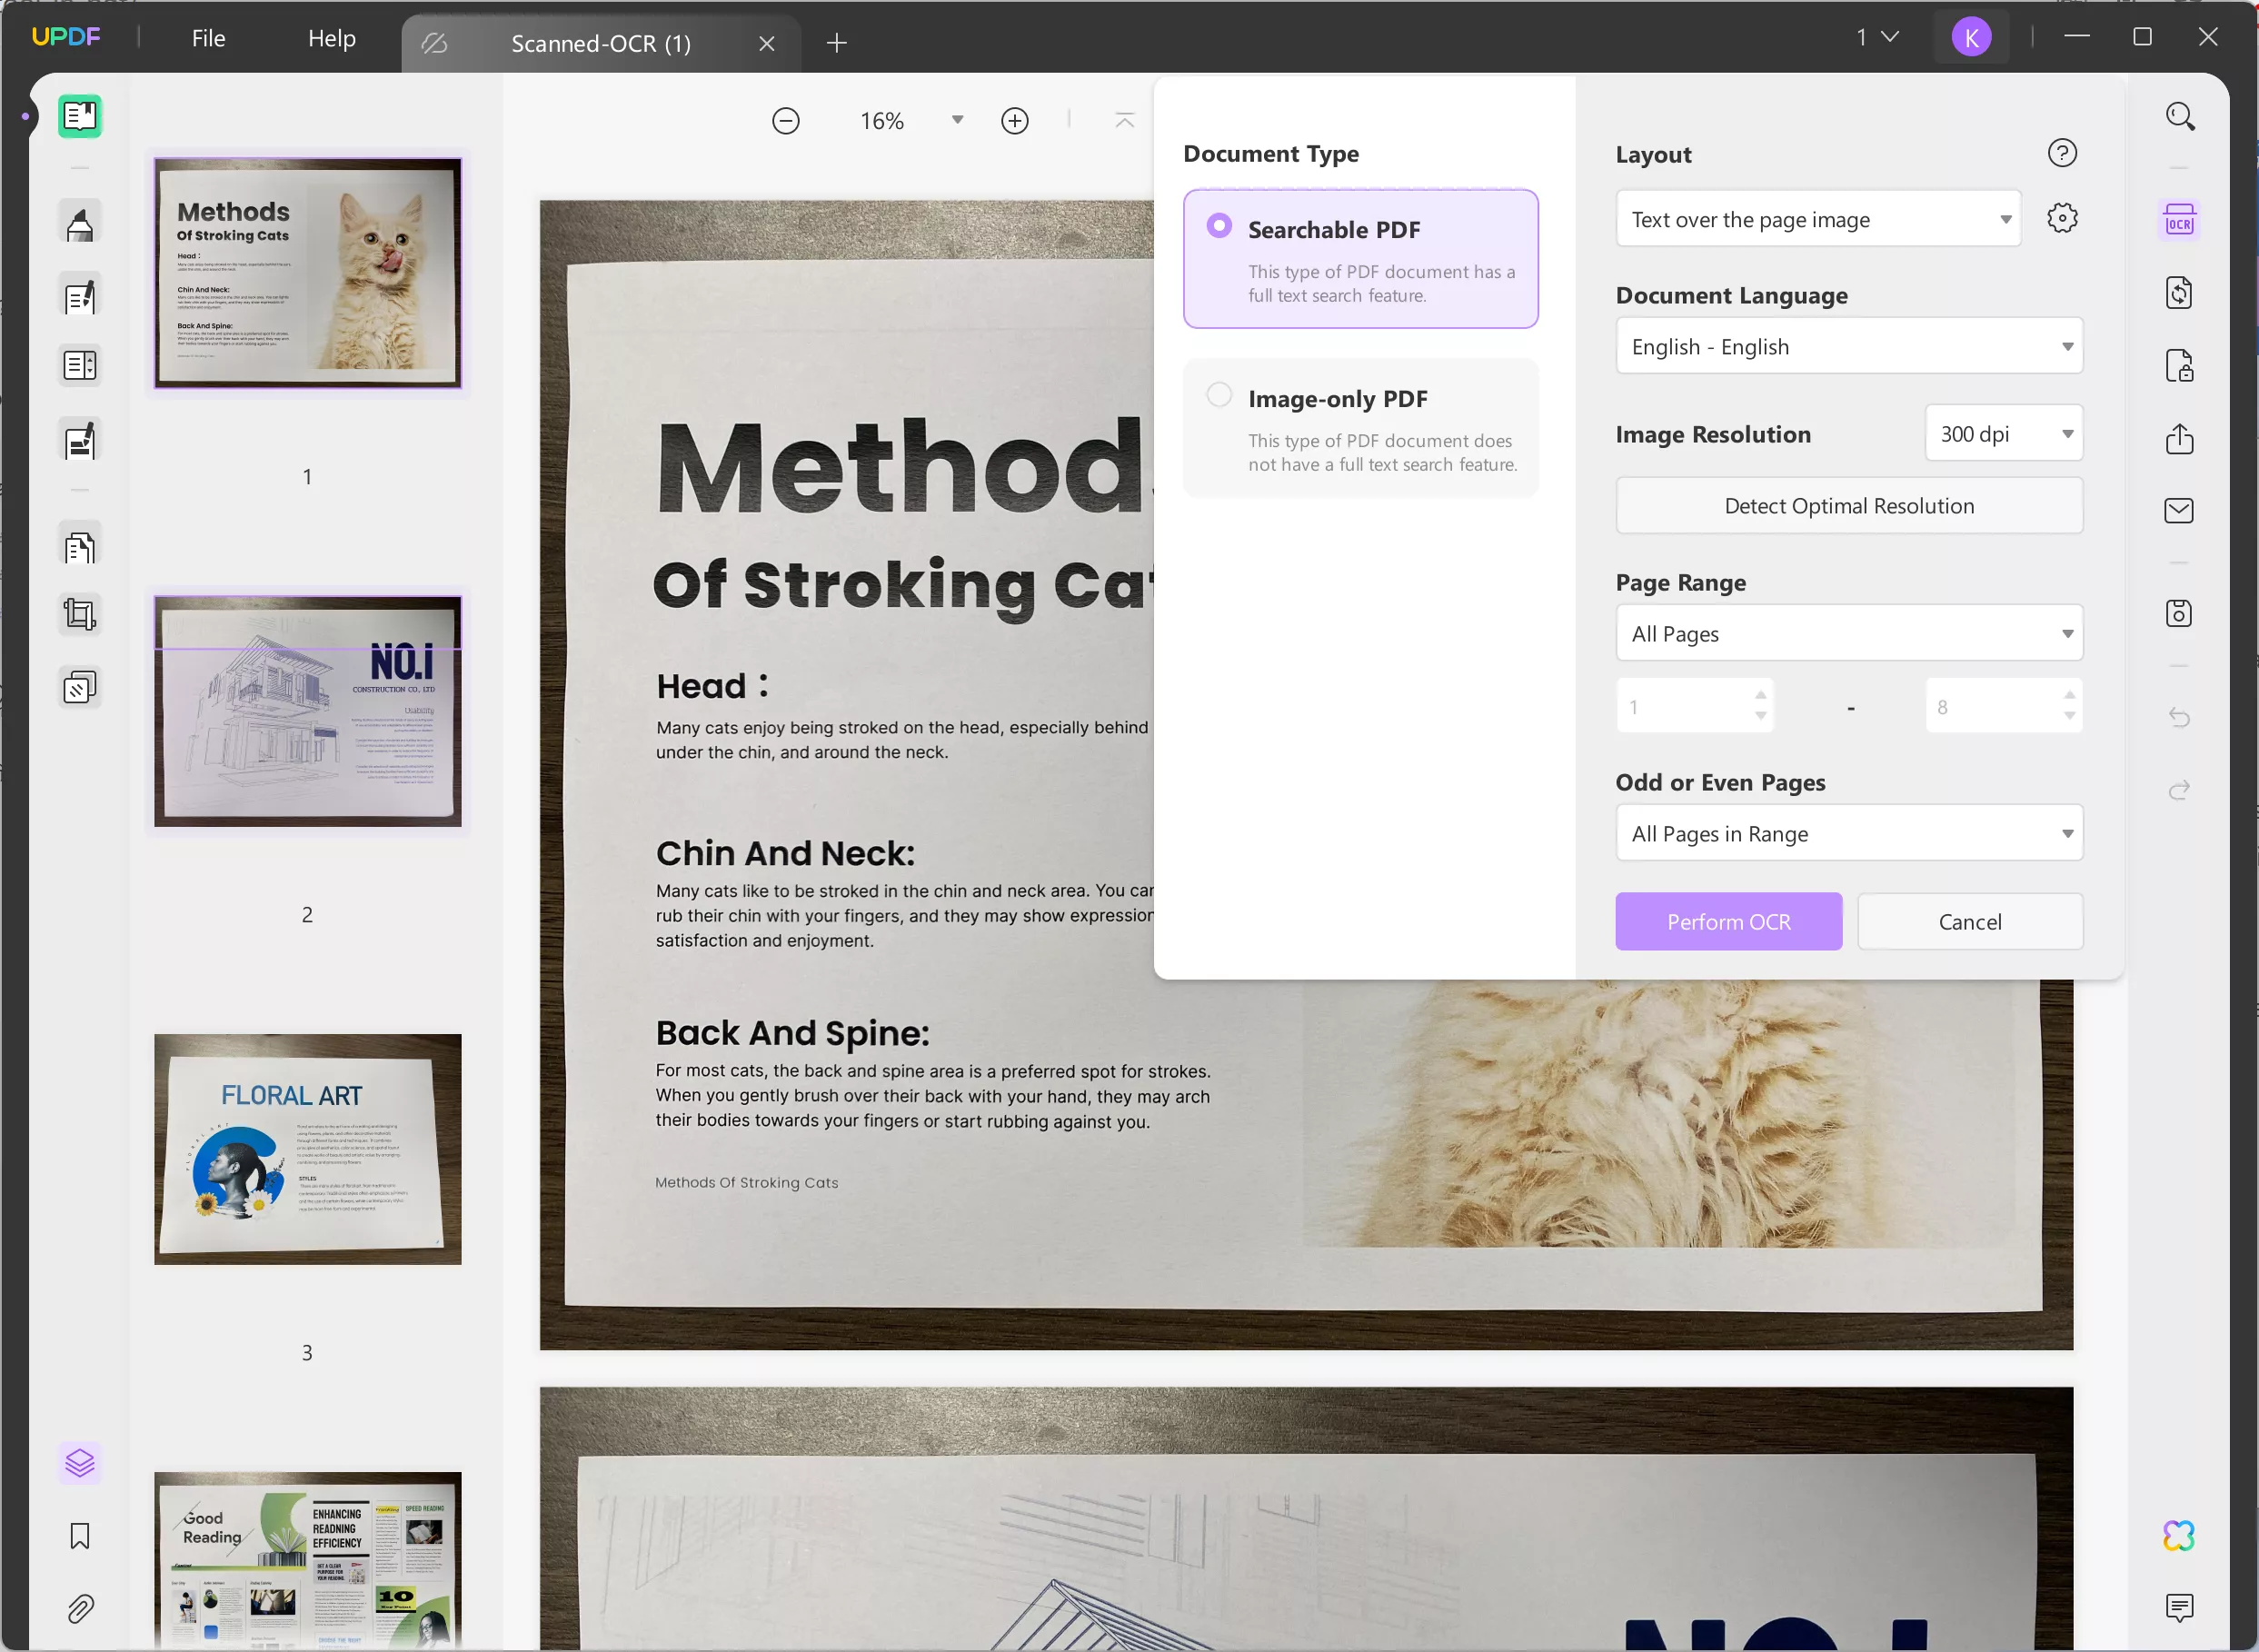
Task: Open the Odd or Even Pages dropdown
Action: (x=1849, y=833)
